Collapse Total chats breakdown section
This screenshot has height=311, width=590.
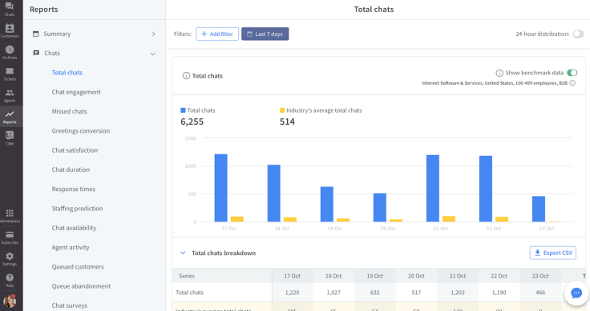tap(183, 253)
